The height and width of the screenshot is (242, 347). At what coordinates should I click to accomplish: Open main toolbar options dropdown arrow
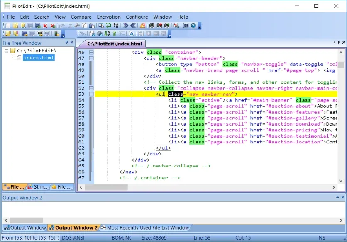[199, 26]
